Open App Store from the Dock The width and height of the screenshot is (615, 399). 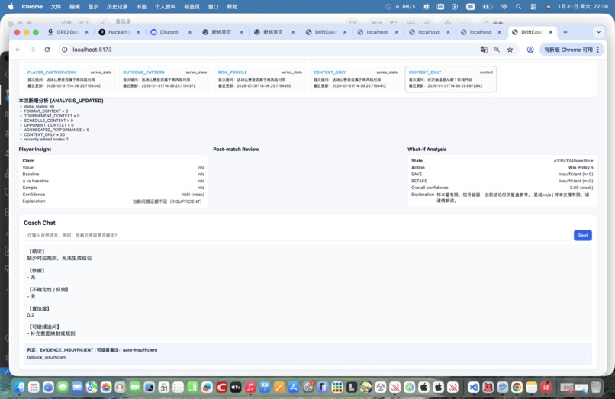[294, 388]
